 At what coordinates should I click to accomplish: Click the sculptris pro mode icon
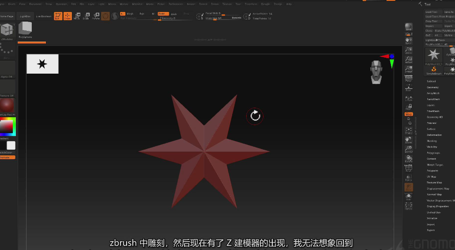(x=115, y=16)
